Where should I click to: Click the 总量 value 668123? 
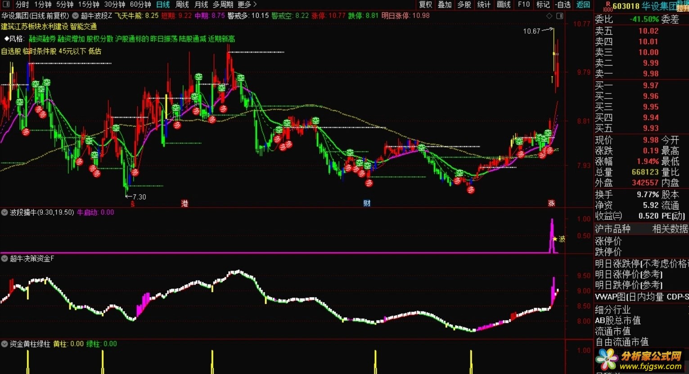click(x=645, y=172)
